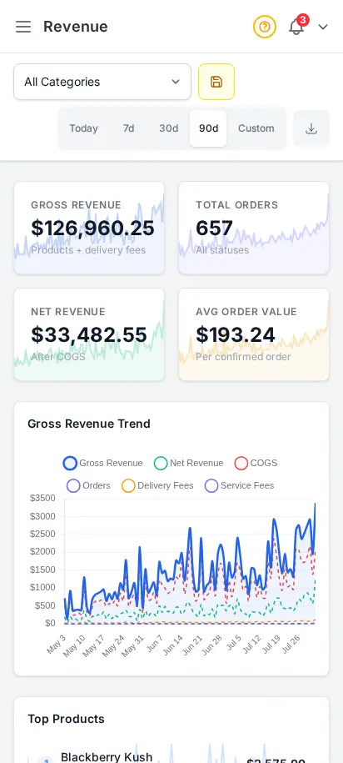Viewport: 343px width, 763px height.
Task: Click the Gross Revenue Trend heading
Action: coord(89,424)
